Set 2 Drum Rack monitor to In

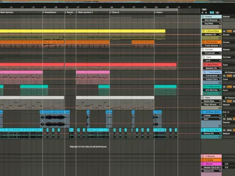224,31
